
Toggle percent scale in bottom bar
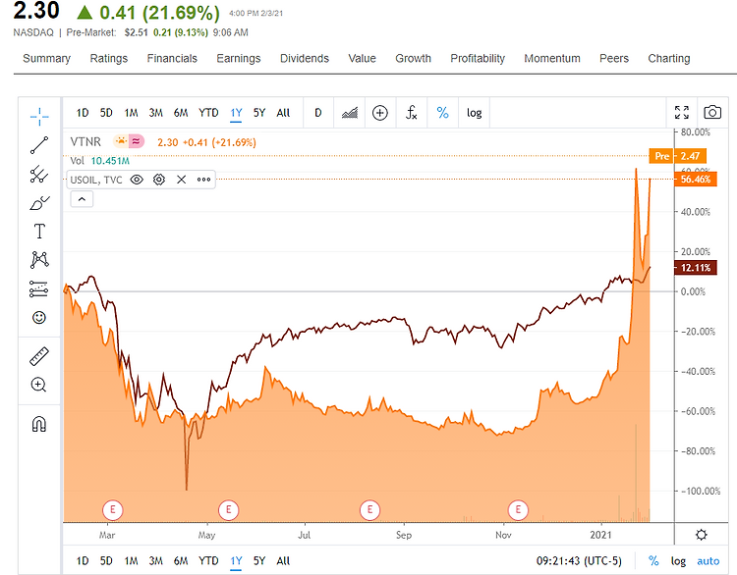coord(653,561)
